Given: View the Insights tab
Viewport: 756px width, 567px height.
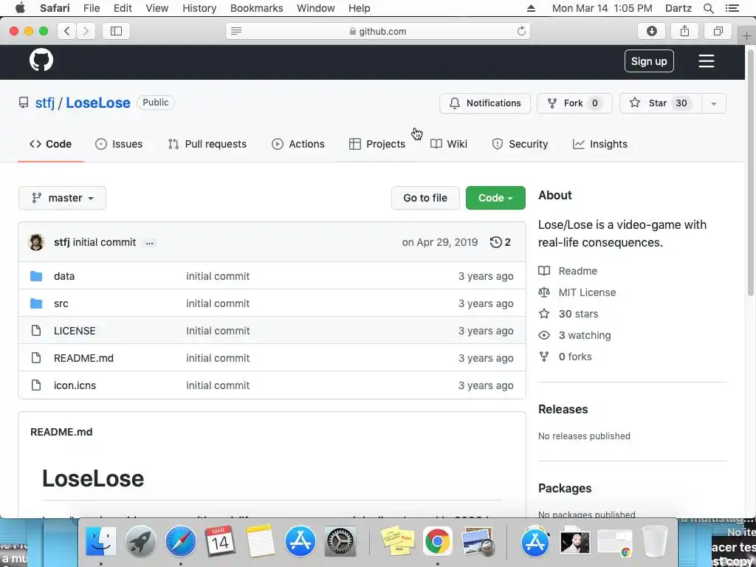Looking at the screenshot, I should coord(599,144).
